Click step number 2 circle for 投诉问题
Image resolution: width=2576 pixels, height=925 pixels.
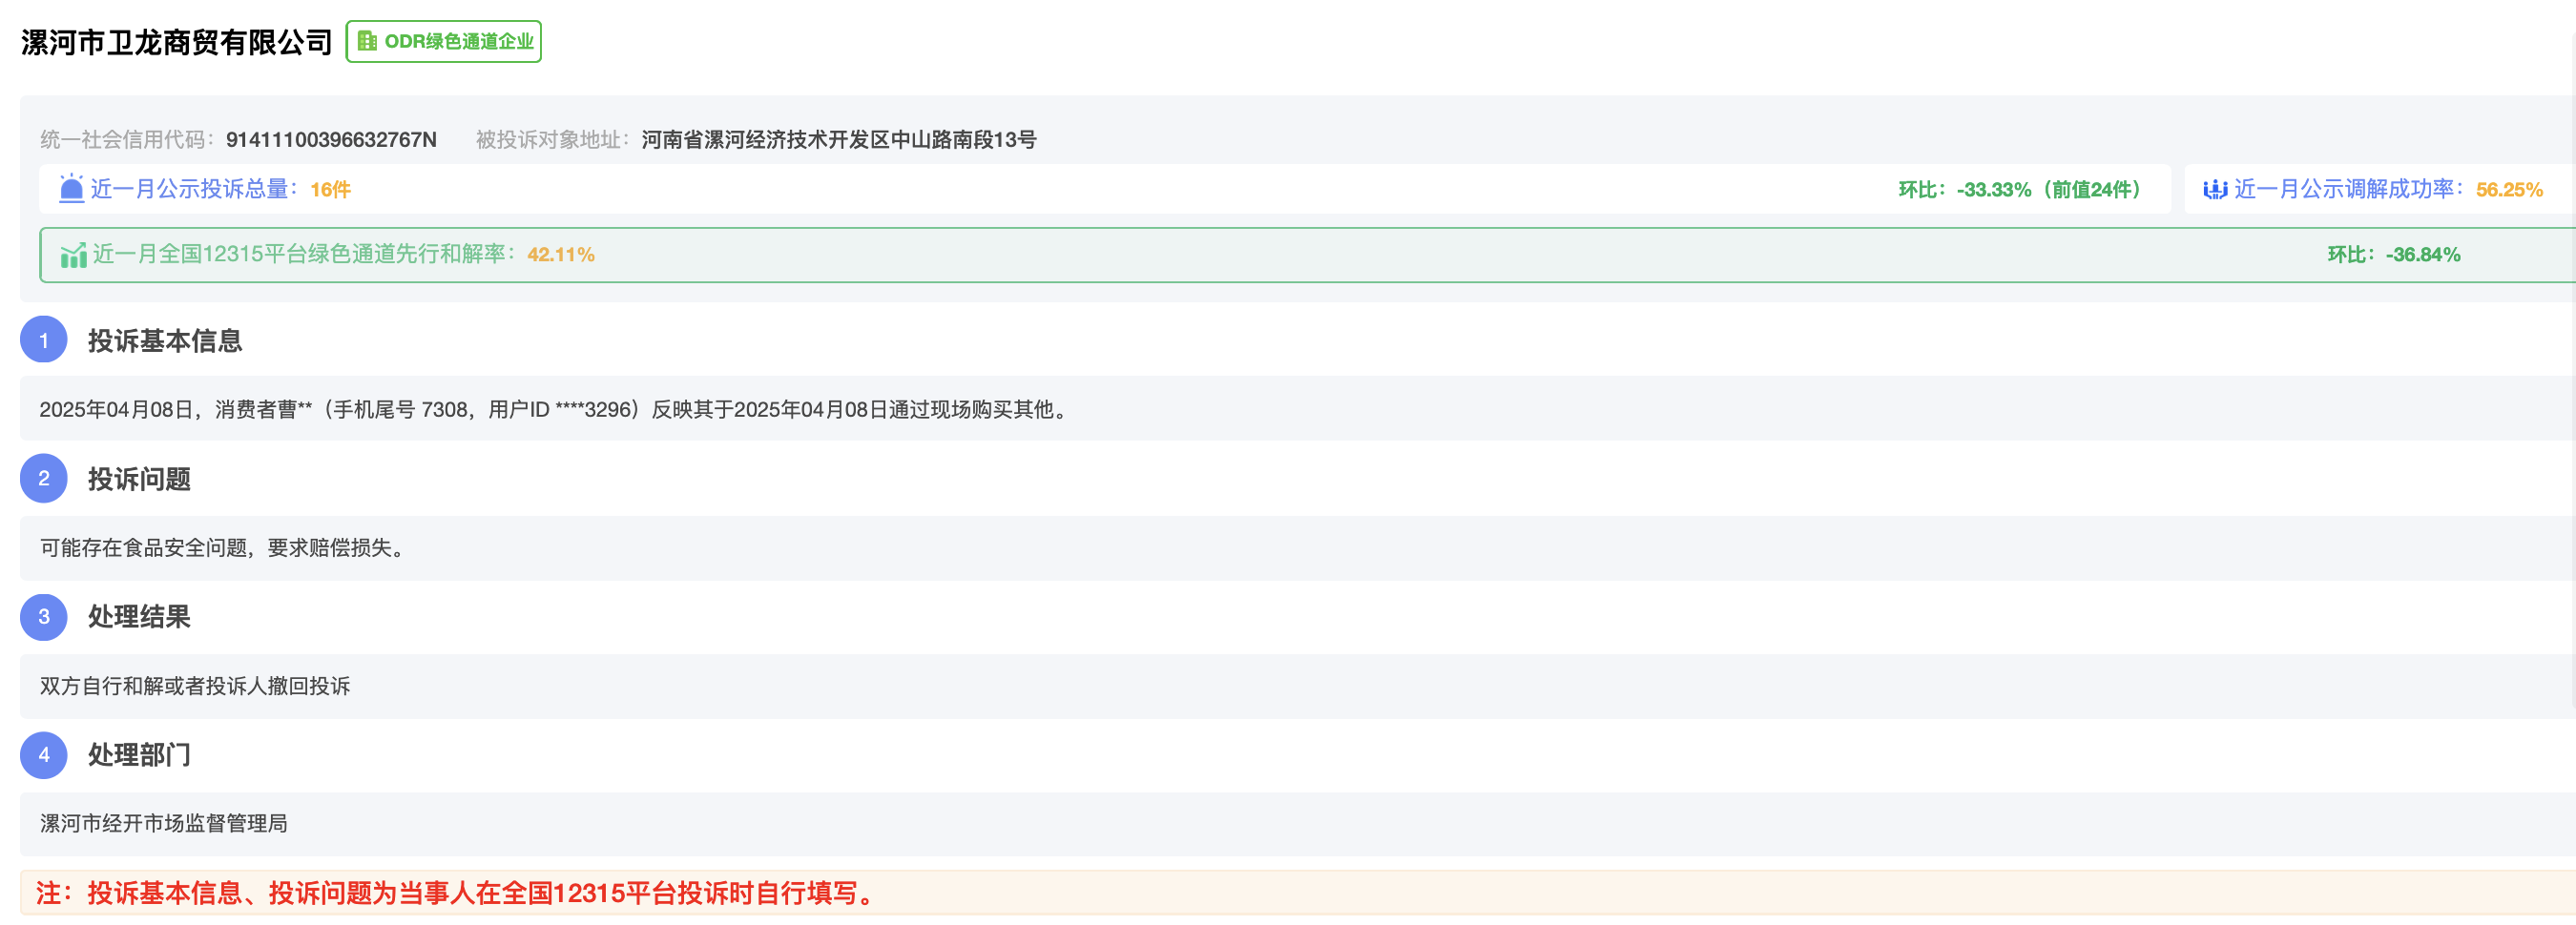click(44, 478)
